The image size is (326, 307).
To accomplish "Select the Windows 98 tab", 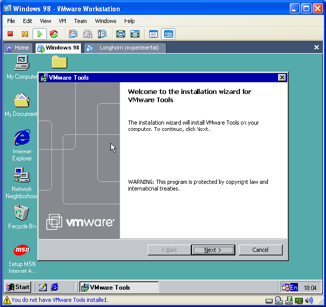I will coord(58,48).
